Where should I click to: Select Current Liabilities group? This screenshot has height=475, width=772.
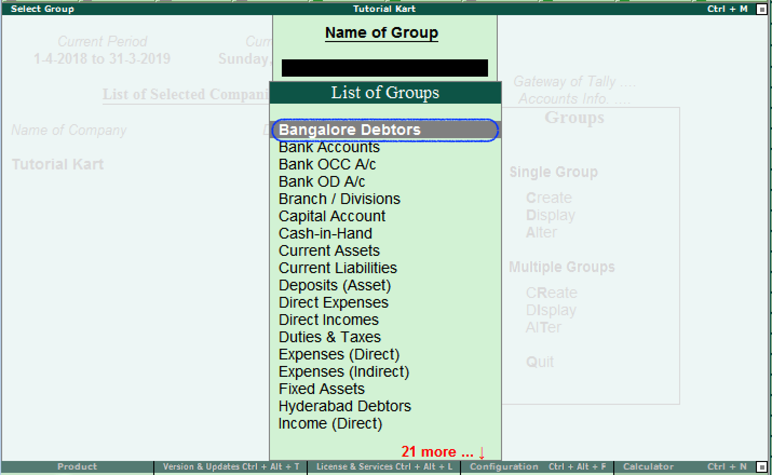pos(337,268)
